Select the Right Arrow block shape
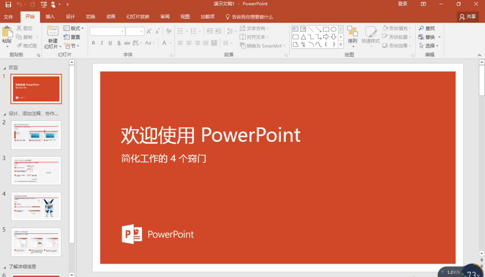This screenshot has width=485, height=277. (326, 37)
